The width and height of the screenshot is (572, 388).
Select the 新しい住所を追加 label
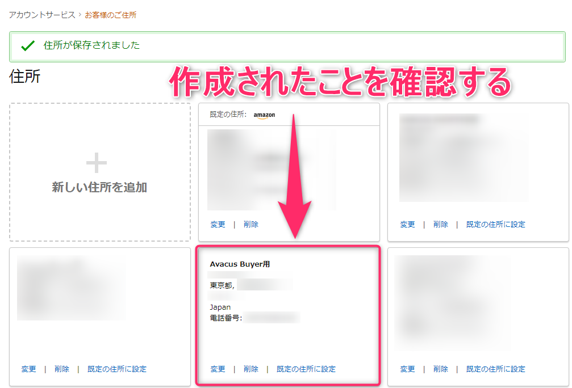click(99, 187)
